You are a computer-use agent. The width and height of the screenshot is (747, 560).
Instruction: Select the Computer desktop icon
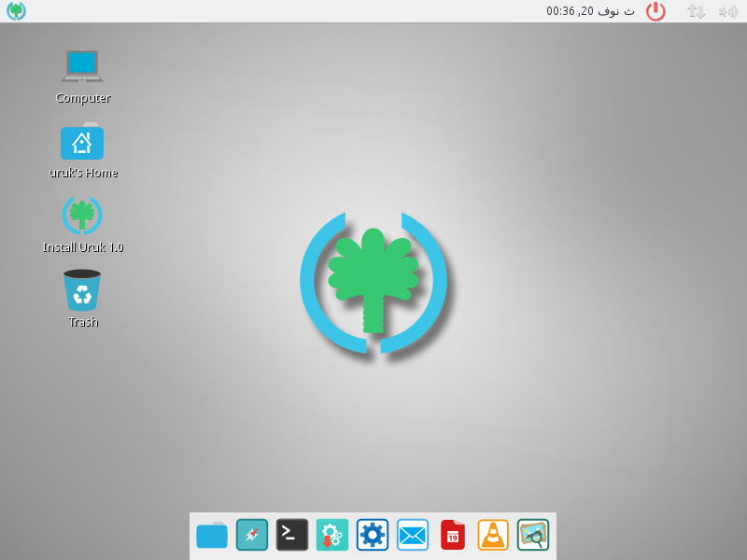click(x=82, y=66)
